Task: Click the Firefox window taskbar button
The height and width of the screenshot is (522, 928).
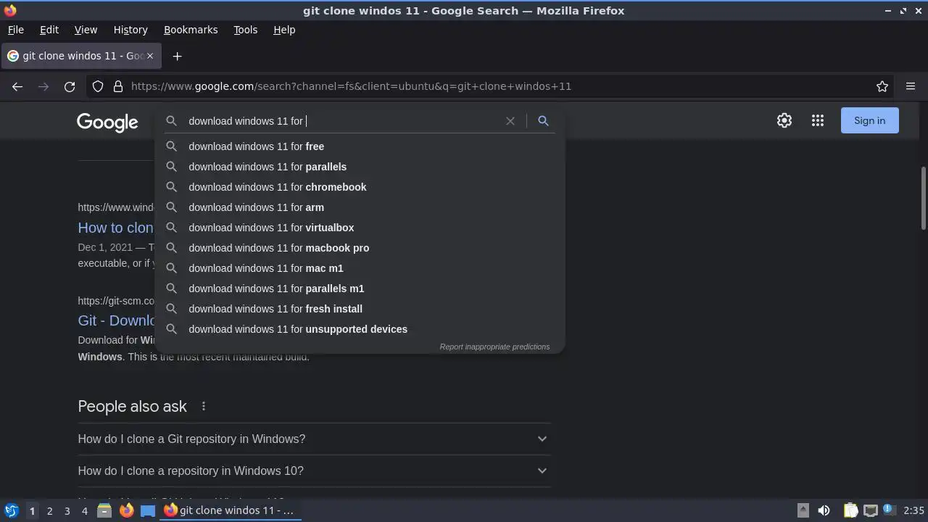Action: [230, 510]
